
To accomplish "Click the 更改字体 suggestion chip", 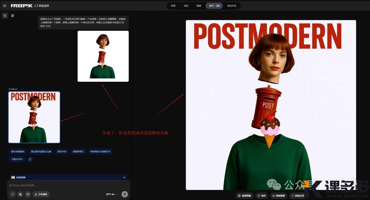I will point(62,151).
